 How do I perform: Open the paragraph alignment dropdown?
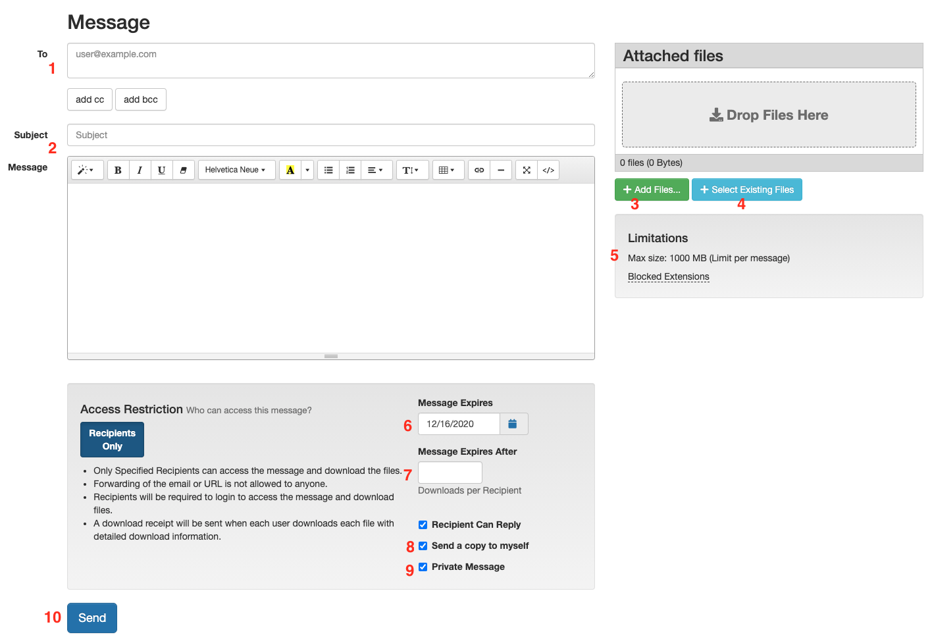point(375,170)
